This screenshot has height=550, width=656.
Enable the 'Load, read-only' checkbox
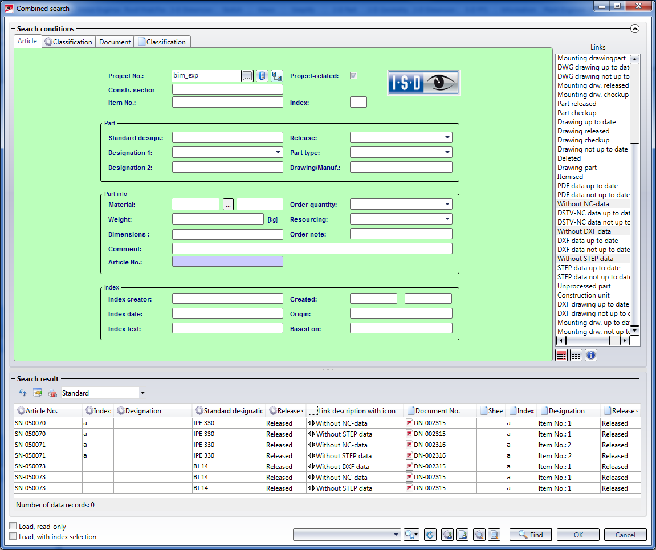(13, 527)
